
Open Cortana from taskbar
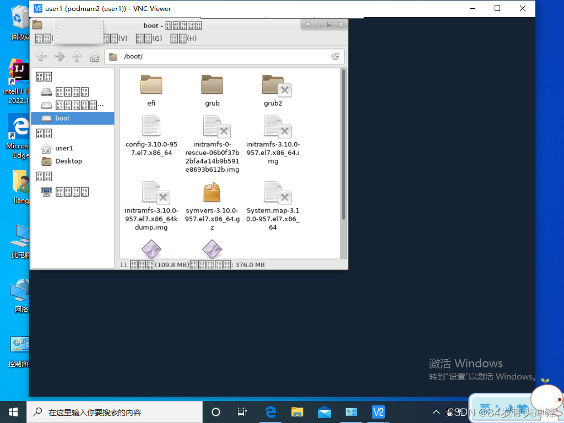tap(216, 412)
